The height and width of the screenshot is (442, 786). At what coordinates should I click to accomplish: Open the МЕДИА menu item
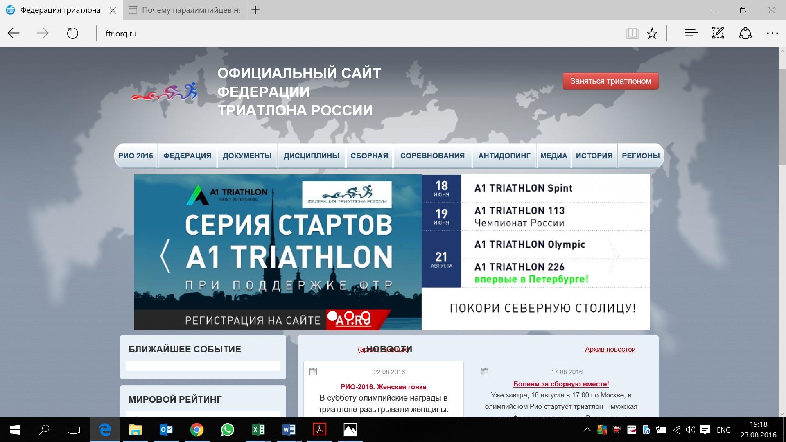pyautogui.click(x=554, y=156)
